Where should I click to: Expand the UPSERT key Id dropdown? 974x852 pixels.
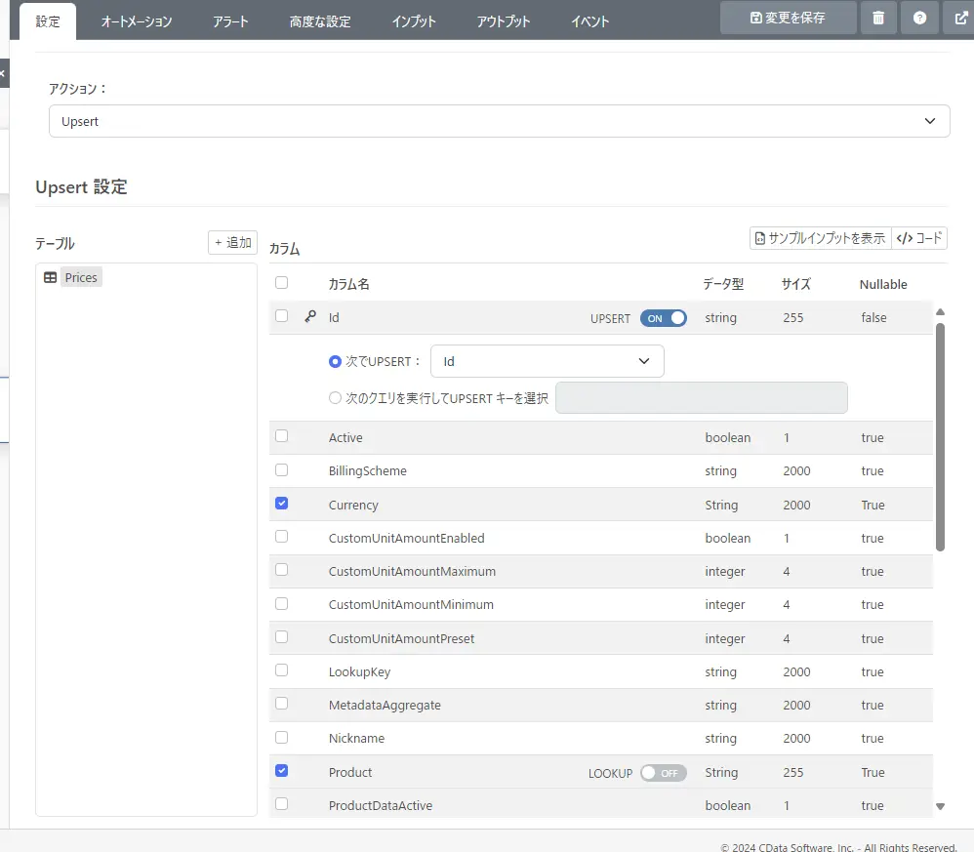pyautogui.click(x=547, y=361)
